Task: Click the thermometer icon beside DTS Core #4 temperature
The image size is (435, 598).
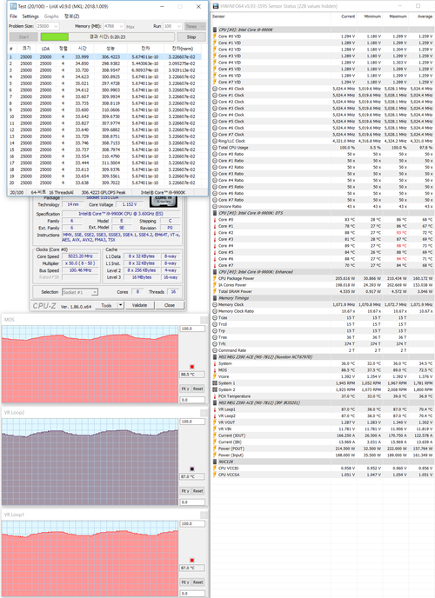Action: [215, 246]
